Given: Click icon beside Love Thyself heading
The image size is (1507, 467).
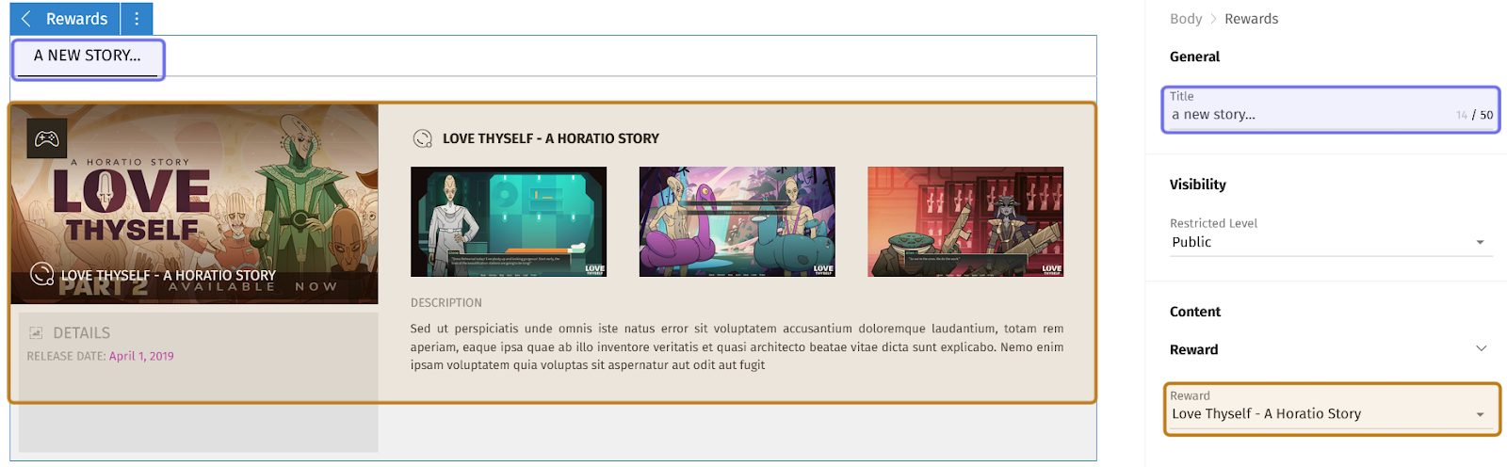Looking at the screenshot, I should coord(423,138).
